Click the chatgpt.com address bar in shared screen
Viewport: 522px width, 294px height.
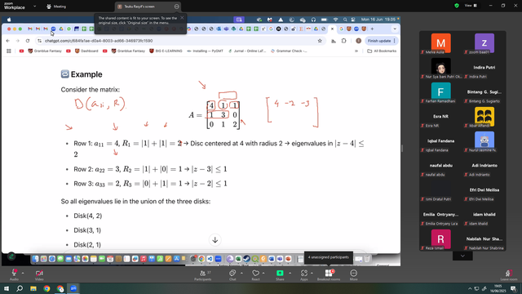tap(179, 41)
